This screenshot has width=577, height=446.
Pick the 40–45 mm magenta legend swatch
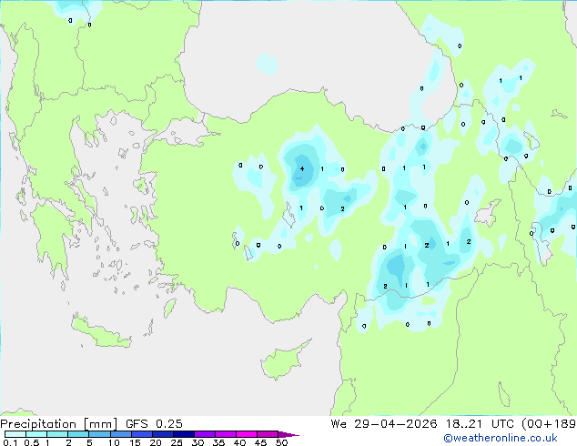point(247,434)
